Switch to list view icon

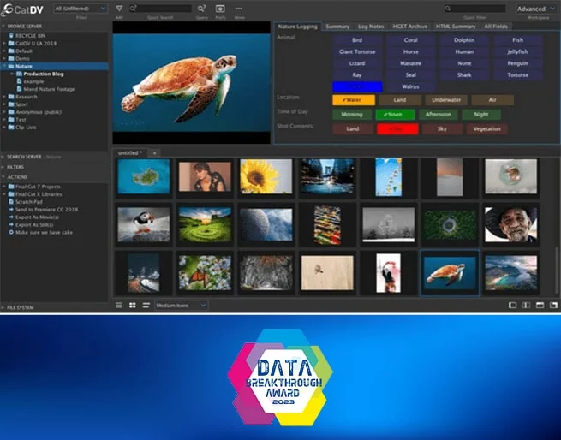pyautogui.click(x=120, y=305)
